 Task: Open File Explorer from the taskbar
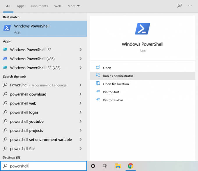(x=118, y=166)
